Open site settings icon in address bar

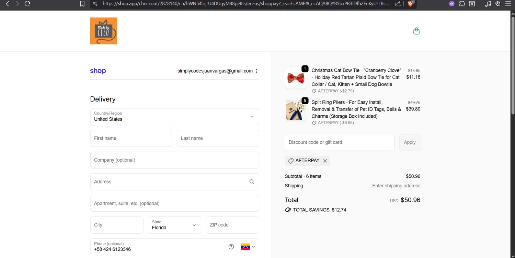[x=95, y=4]
